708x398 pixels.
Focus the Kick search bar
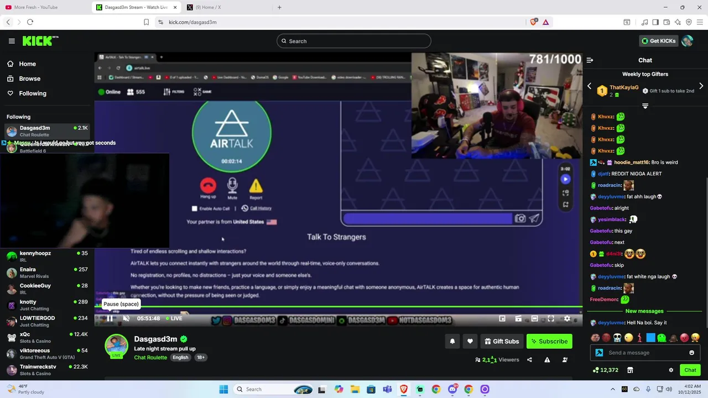click(x=354, y=41)
